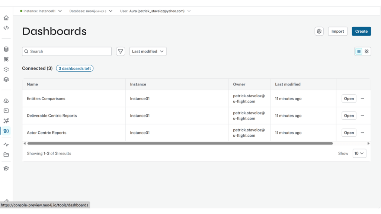The height and width of the screenshot is (214, 381).
Task: Switch to grid view layout
Action: point(366,52)
